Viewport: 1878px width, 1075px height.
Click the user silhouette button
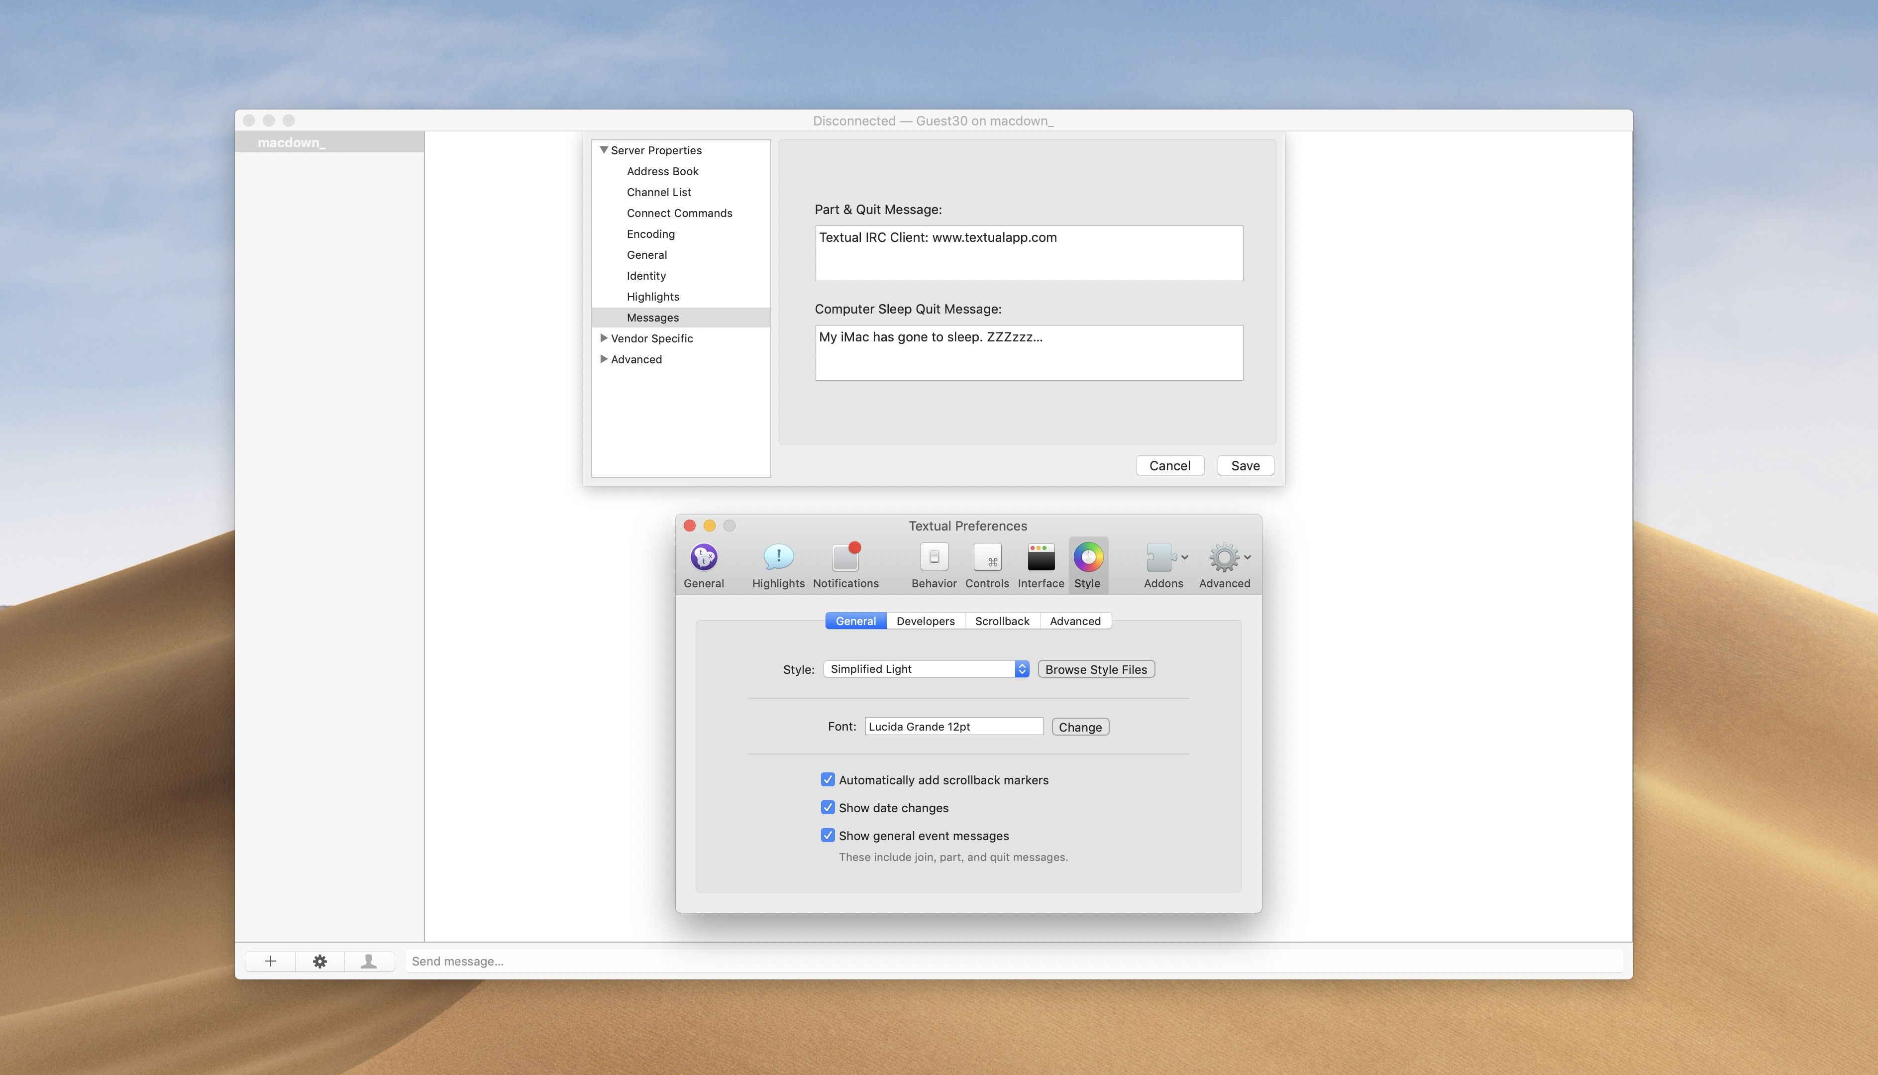point(368,961)
